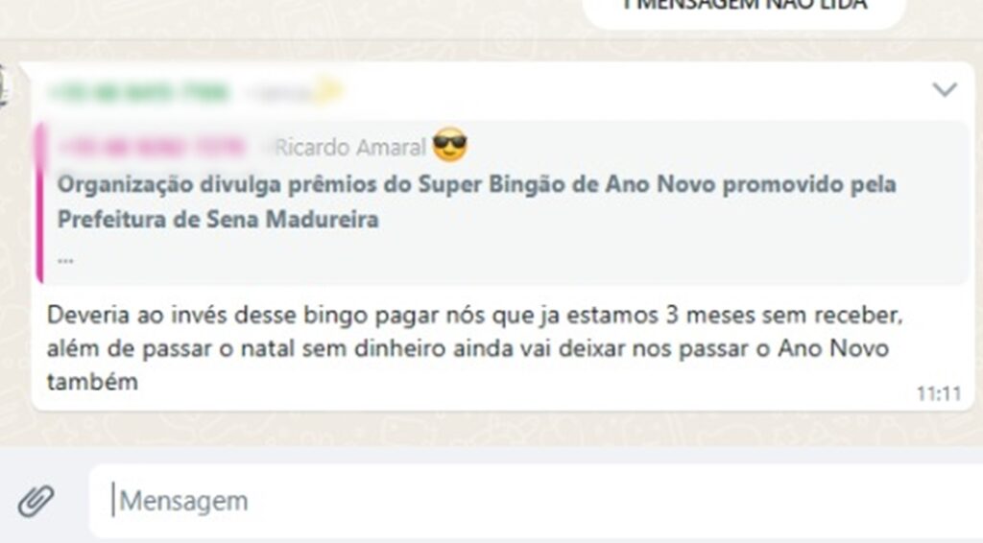Click the sunglasses emoji beside Ricardo Amaral
The width and height of the screenshot is (983, 543).
[x=449, y=145]
